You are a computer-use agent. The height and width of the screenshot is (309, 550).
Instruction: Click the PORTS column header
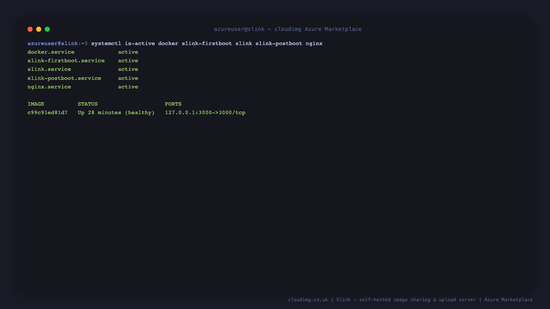173,104
